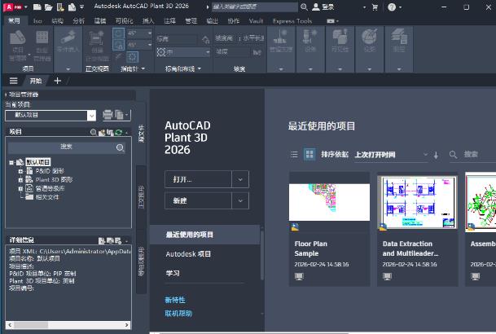The image size is (496, 334).
Task: Click the 新建 button on start page
Action: [x=199, y=200]
